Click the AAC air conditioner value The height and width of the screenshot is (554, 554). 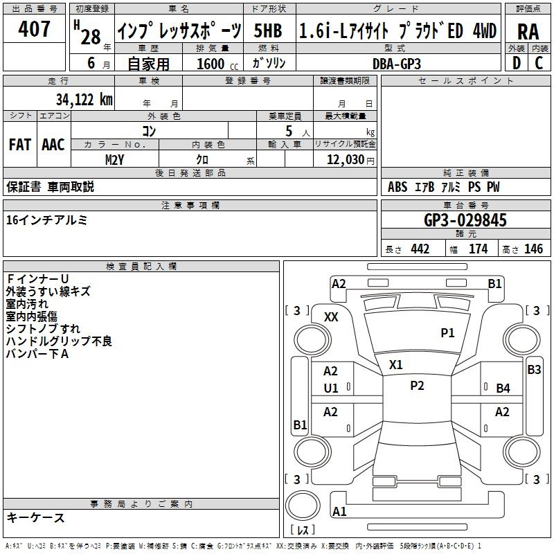[53, 145]
